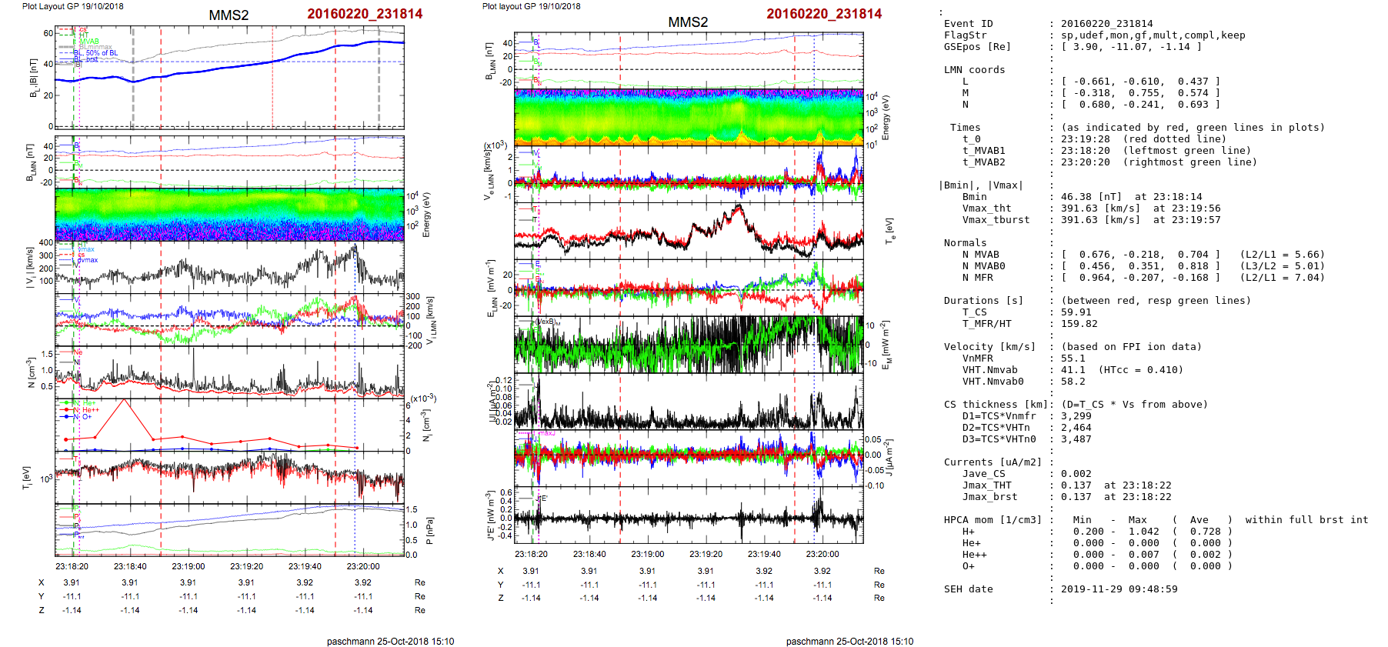
Task: Click the electron energy spectrogram in the right plot
Action: pyautogui.click(x=689, y=117)
